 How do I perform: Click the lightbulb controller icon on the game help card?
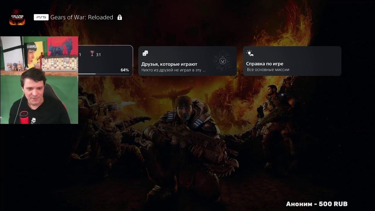point(250,53)
